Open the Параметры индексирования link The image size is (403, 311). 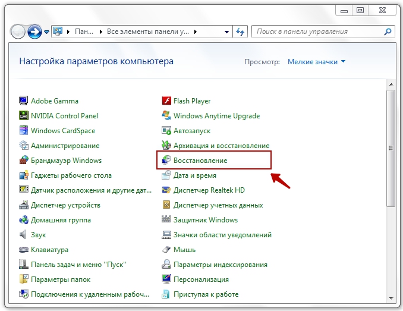point(221,265)
